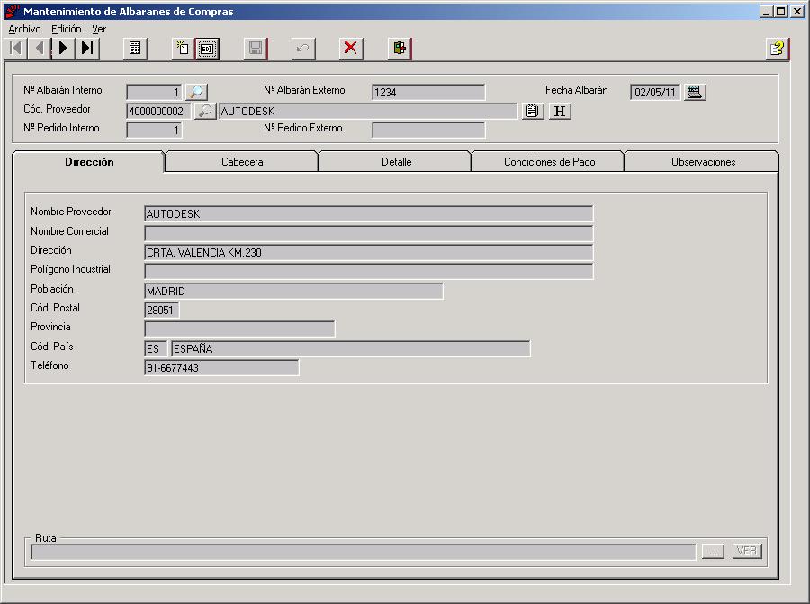Select the Dirección tab
Image resolution: width=810 pixels, height=604 pixels.
coord(89,162)
